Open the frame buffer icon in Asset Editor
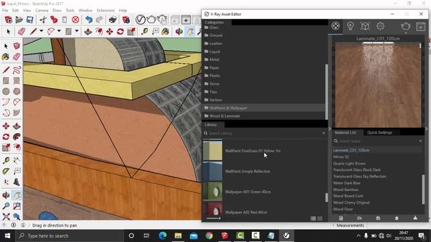Screen dimensions: 431x242 [421, 26]
